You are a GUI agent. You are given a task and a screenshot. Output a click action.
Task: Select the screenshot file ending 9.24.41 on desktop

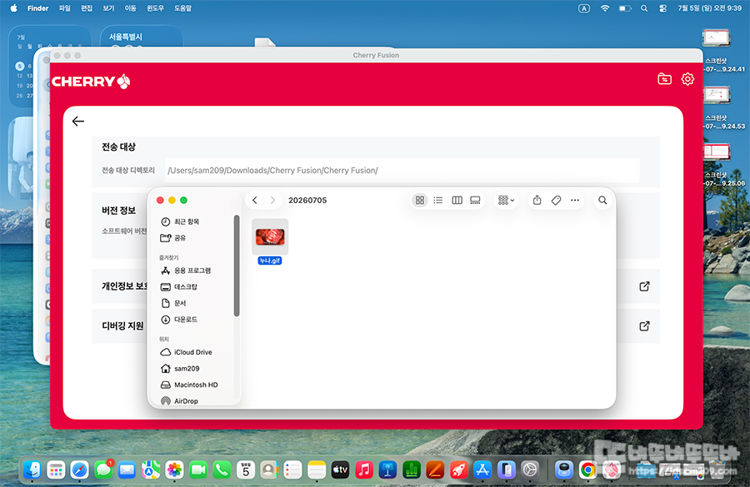pyautogui.click(x=716, y=39)
